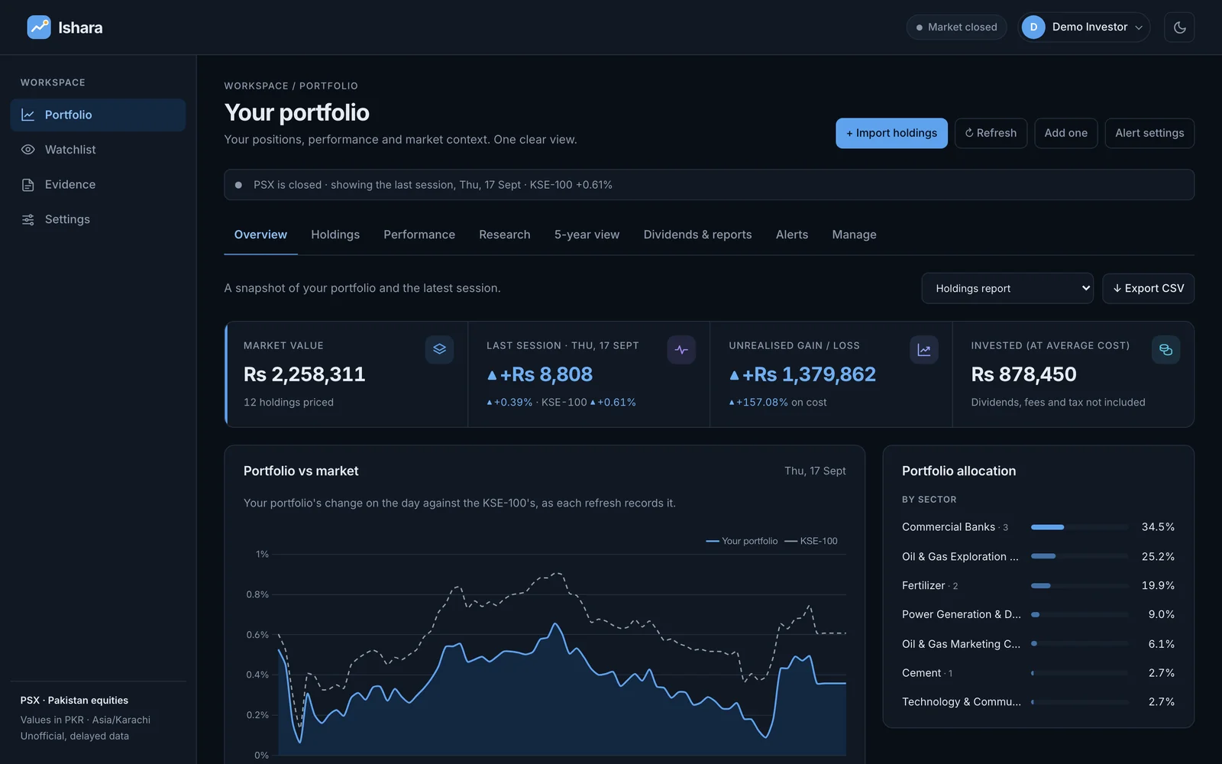Open Evidence document icon in sidebar
This screenshot has height=764, width=1222.
point(28,185)
